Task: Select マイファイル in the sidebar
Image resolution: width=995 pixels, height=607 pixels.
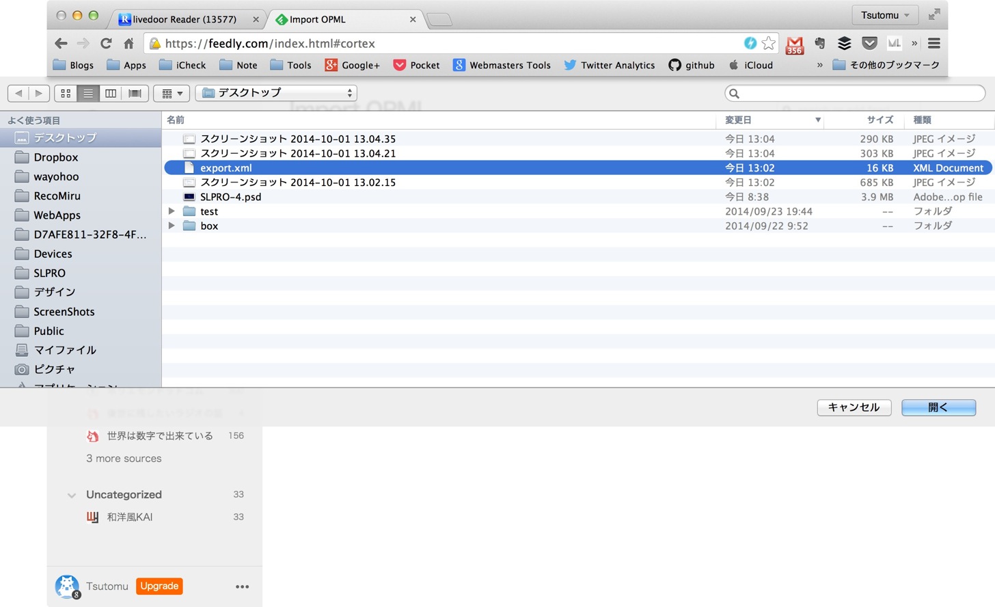Action: click(x=81, y=350)
